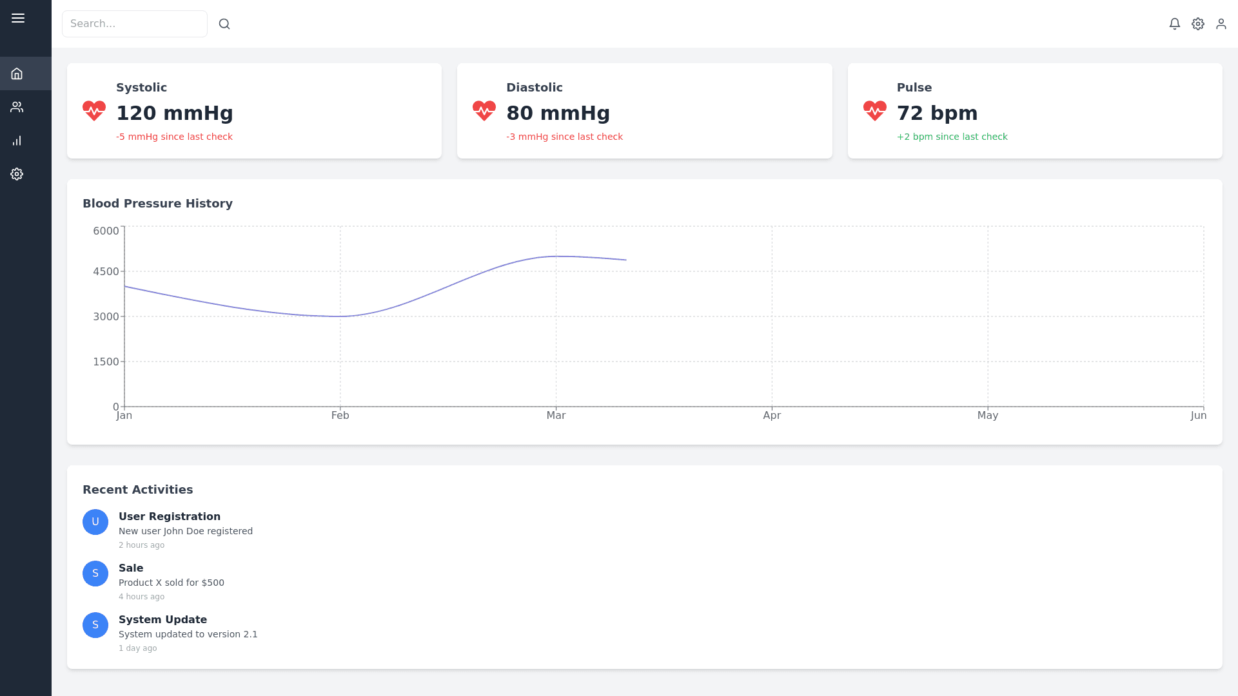This screenshot has height=696, width=1238.
Task: Select the User Registration activity avatar
Action: [x=95, y=522]
